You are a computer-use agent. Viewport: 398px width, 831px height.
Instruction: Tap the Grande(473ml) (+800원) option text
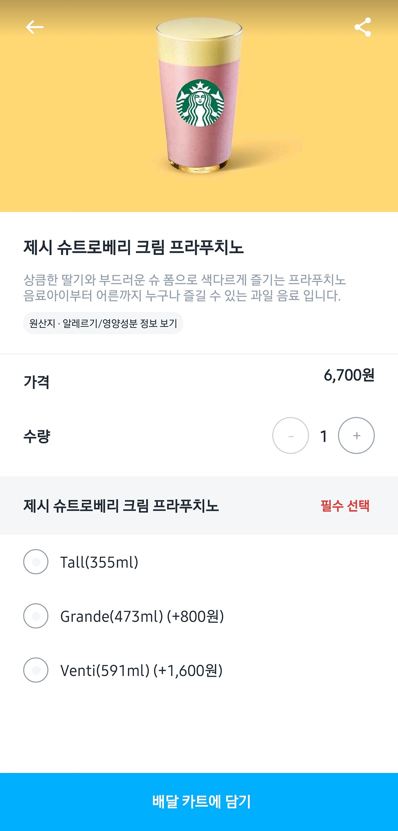(x=142, y=616)
